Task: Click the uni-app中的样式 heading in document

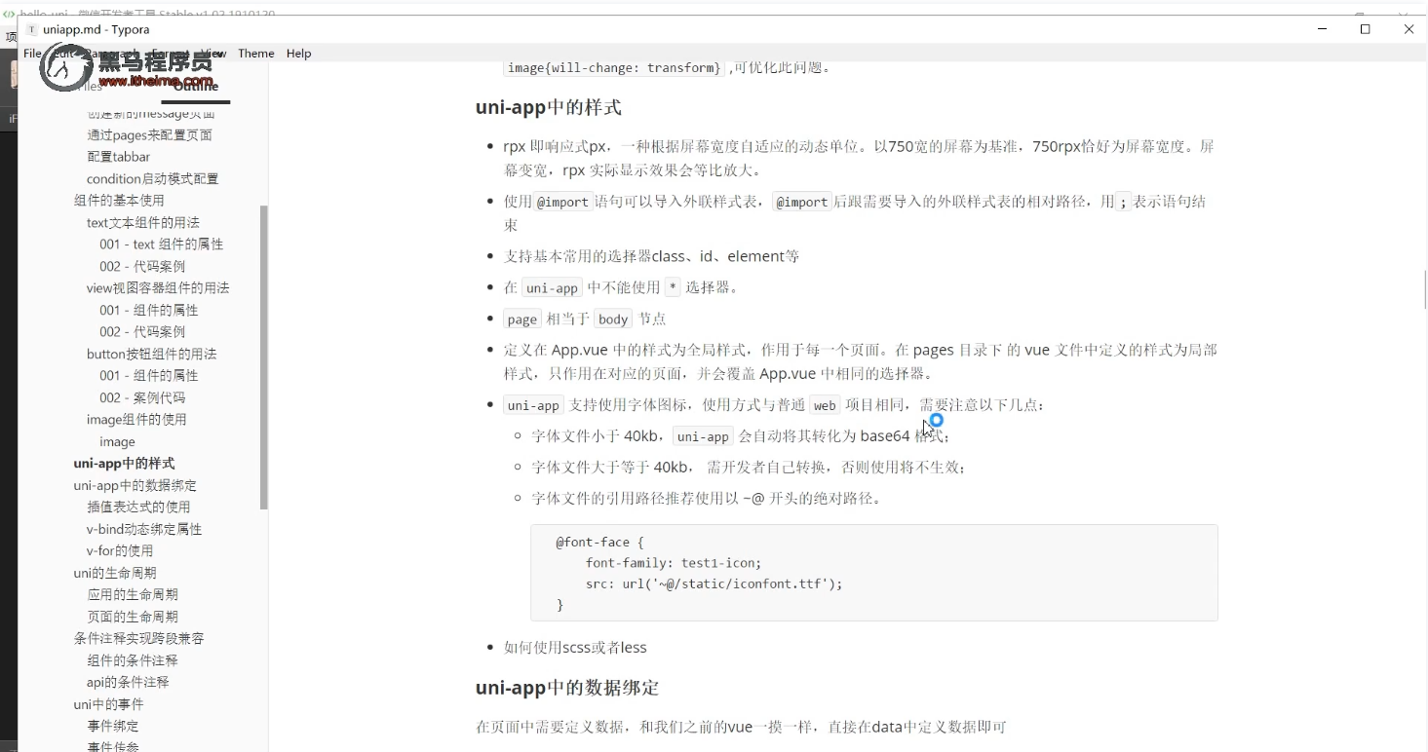Action: tap(549, 107)
